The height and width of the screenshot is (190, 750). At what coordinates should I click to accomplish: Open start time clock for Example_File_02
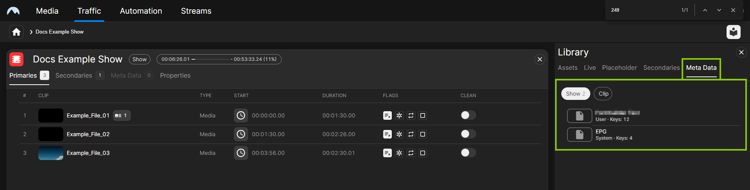[241, 134]
